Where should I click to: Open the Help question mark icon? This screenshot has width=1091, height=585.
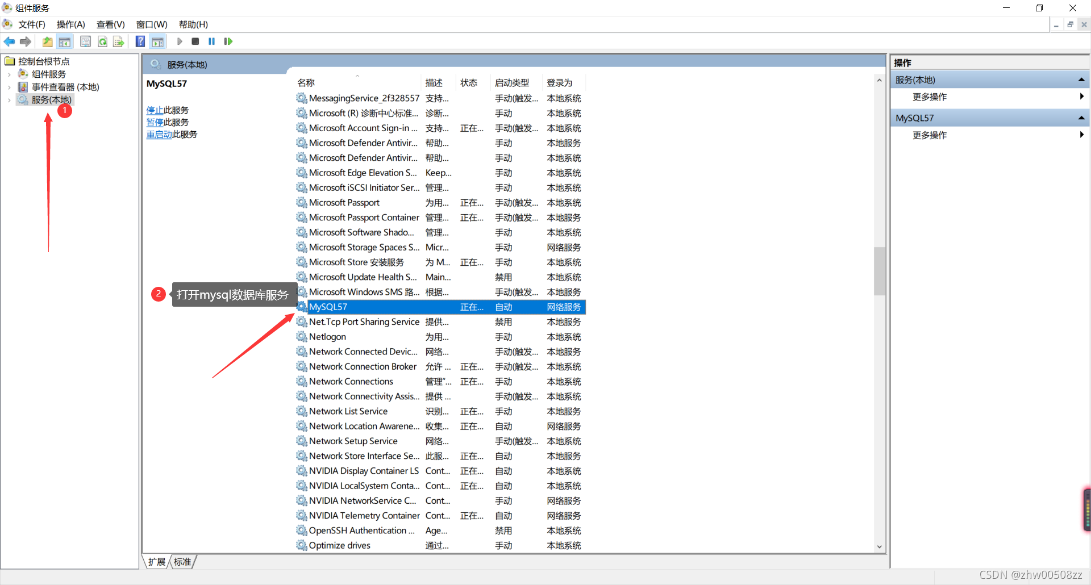[x=140, y=41]
